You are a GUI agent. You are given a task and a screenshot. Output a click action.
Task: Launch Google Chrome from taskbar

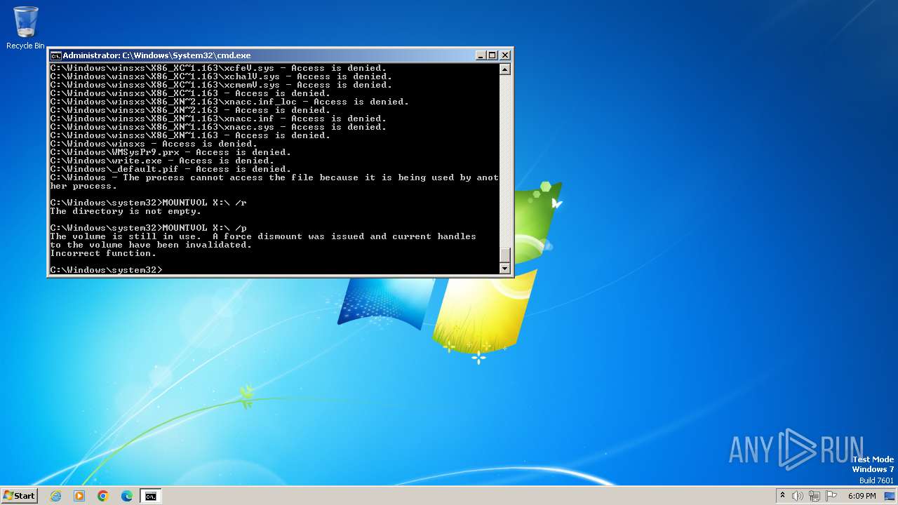click(103, 496)
